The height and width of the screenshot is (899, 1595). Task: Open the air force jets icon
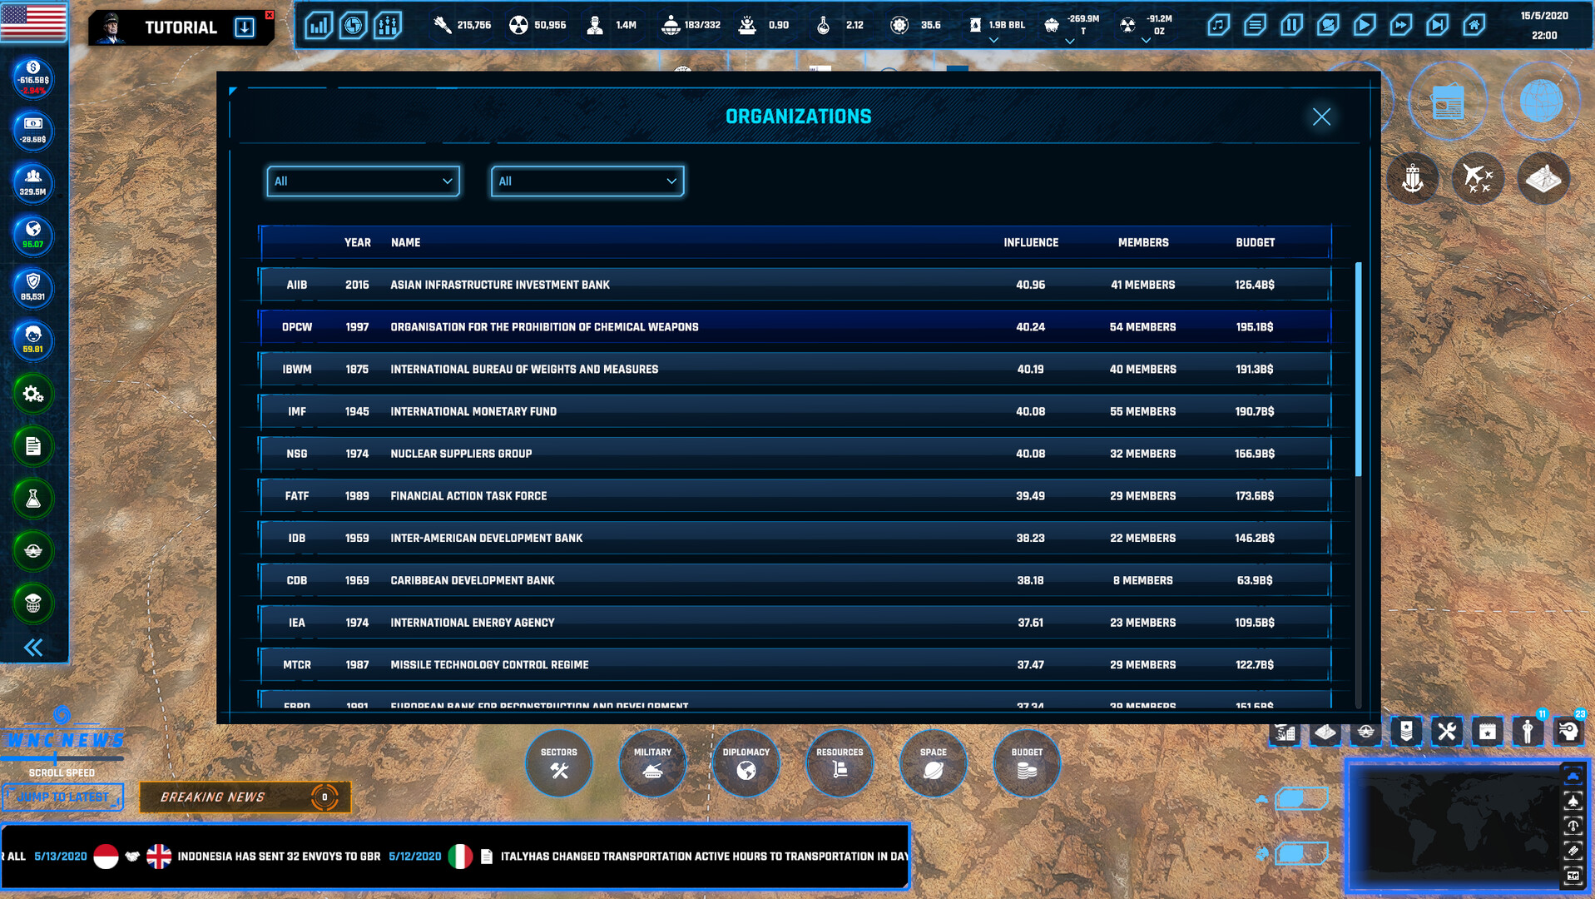1478,178
